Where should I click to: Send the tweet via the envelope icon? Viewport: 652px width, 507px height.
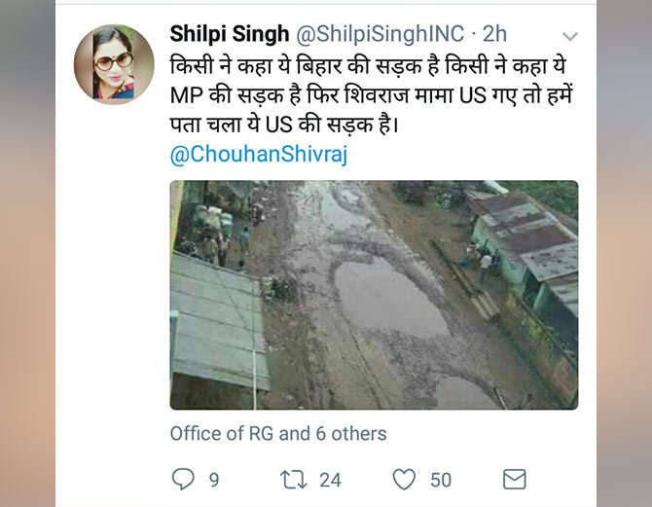point(514,479)
